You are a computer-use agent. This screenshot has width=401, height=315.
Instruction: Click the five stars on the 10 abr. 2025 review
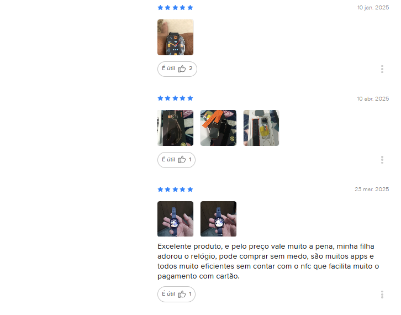(175, 98)
